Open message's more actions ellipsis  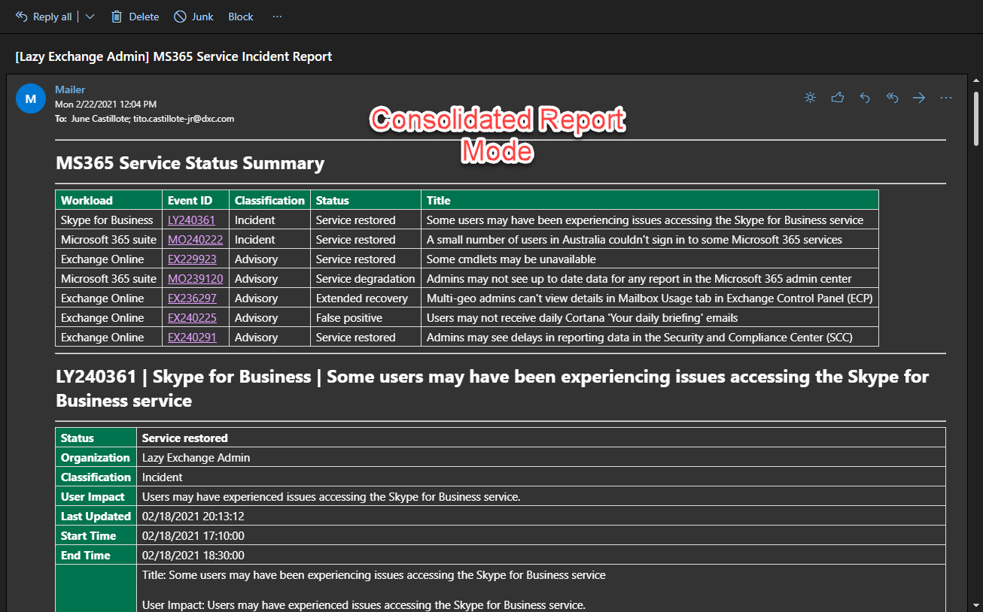pyautogui.click(x=946, y=98)
